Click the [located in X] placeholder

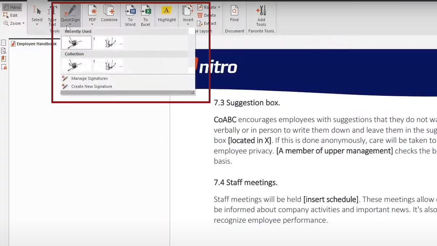249,141
